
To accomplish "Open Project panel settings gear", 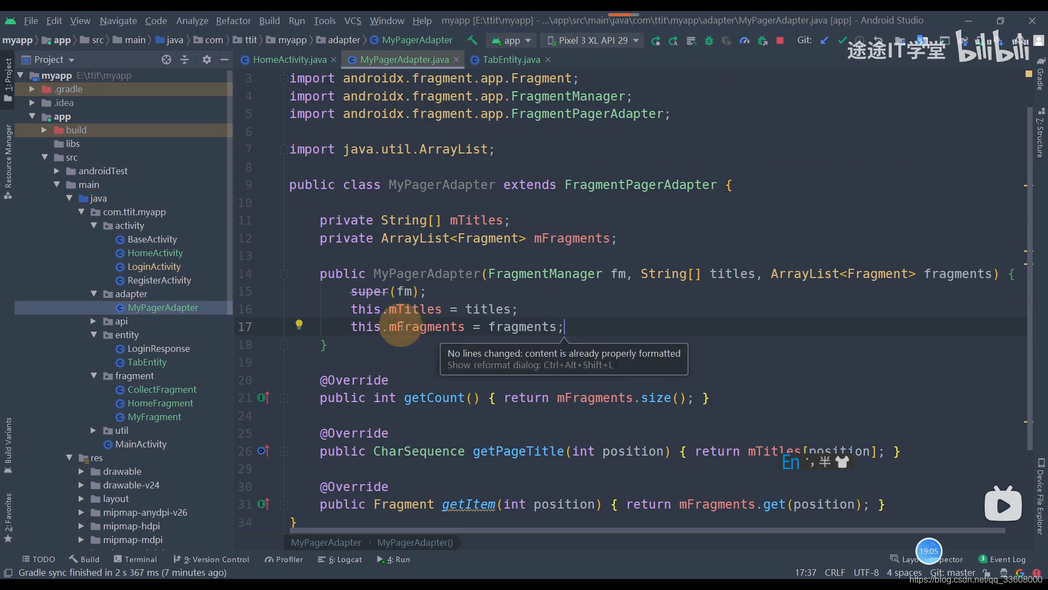I will 206,60.
